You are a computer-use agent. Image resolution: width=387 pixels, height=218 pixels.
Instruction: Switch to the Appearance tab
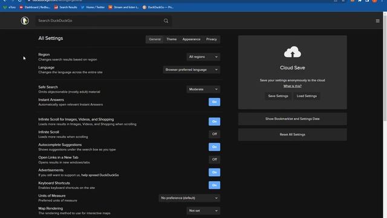click(x=191, y=39)
